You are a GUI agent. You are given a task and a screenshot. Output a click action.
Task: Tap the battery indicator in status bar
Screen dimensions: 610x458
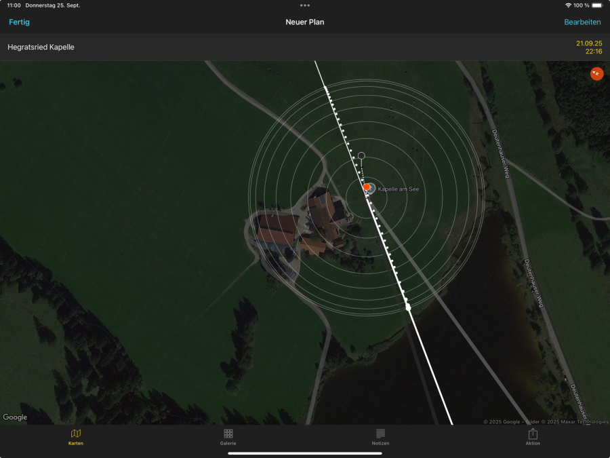tap(596, 5)
